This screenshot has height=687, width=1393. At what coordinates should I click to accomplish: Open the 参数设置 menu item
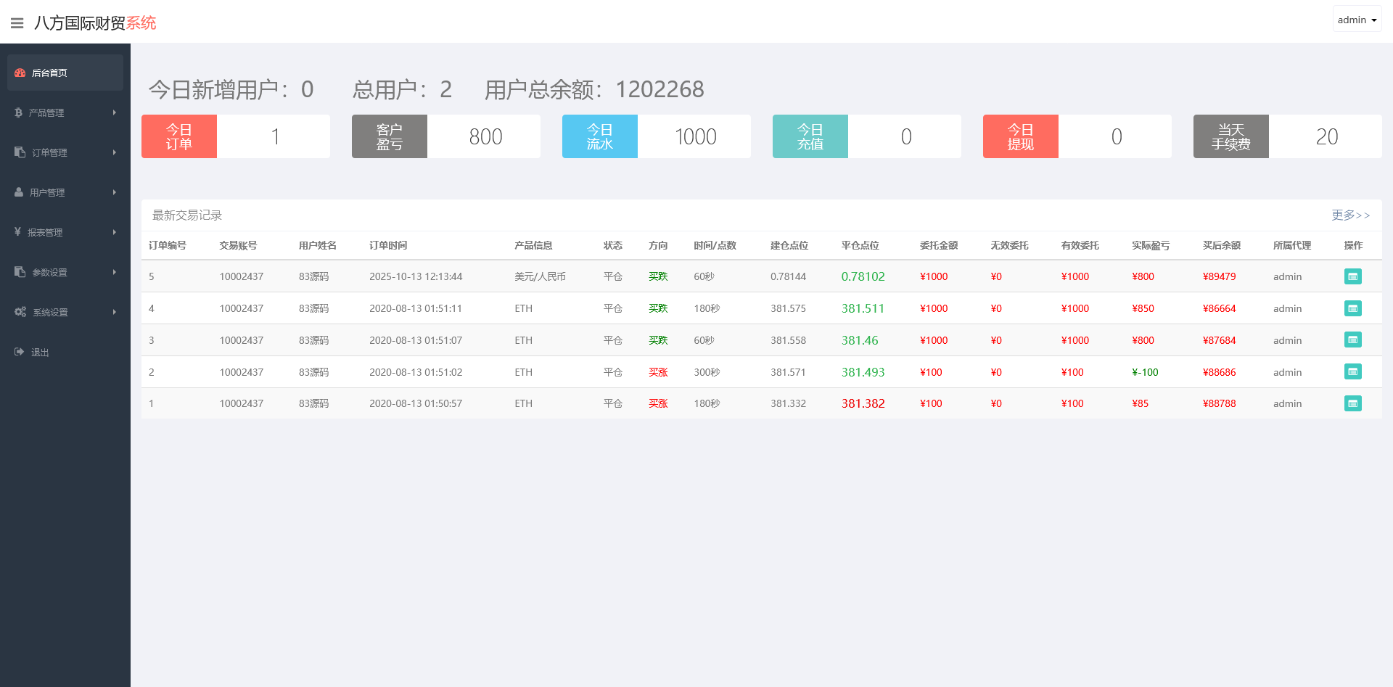(49, 272)
